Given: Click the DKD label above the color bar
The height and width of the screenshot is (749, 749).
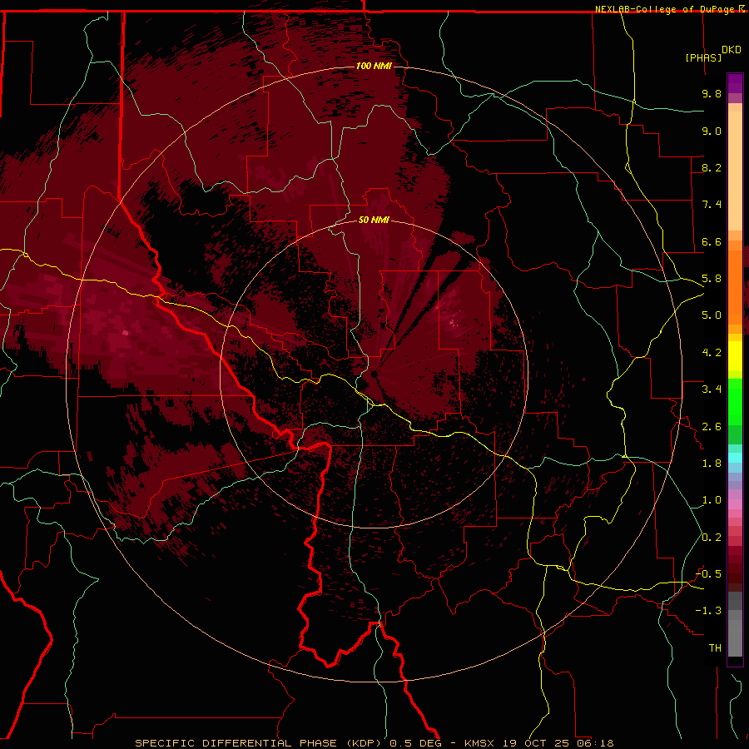Looking at the screenshot, I should [x=732, y=49].
